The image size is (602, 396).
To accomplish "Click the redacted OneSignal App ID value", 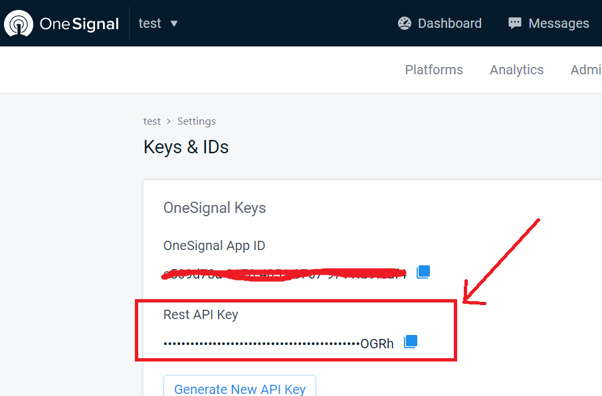I will tap(285, 273).
